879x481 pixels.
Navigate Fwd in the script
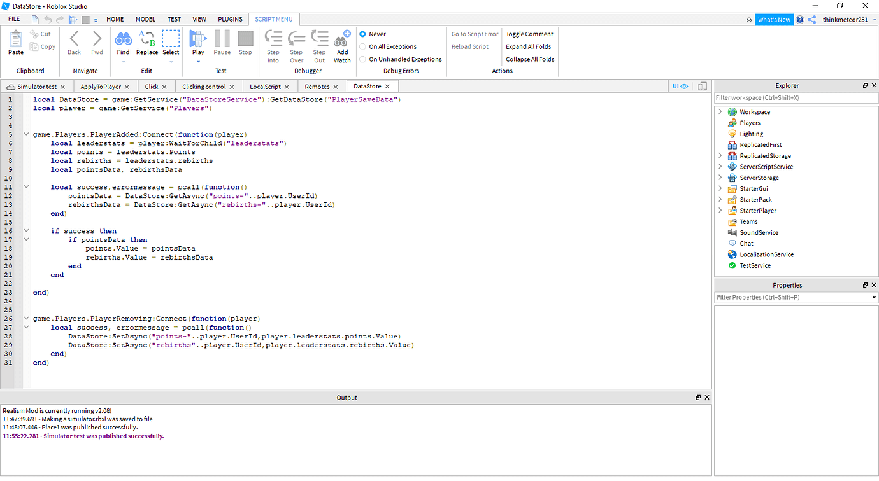pyautogui.click(x=97, y=39)
